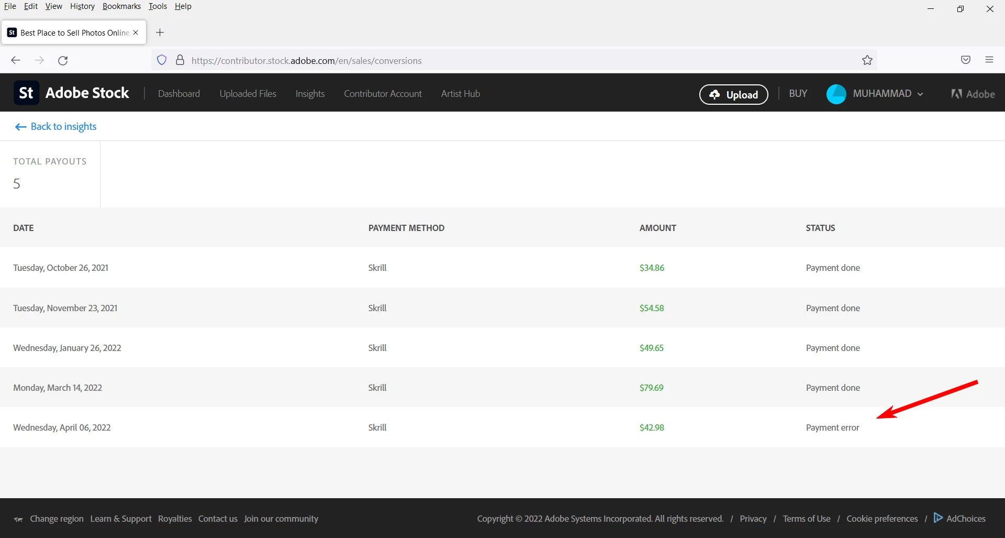Bookmark this page with the star icon

point(867,60)
